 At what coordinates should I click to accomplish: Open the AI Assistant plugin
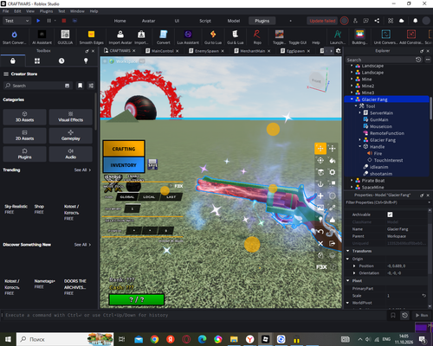point(42,37)
